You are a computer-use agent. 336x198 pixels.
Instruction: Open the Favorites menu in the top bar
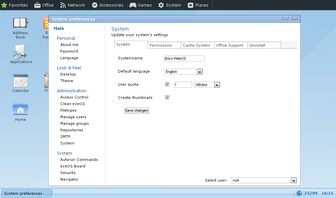click(14, 5)
